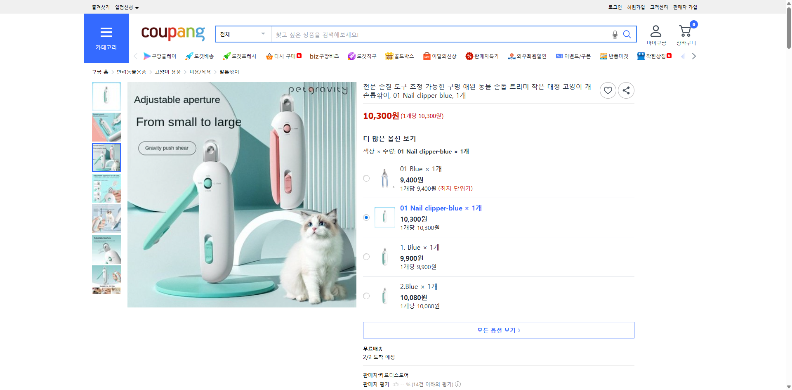
Task: Open the 카테고리 hamburger menu
Action: (106, 32)
